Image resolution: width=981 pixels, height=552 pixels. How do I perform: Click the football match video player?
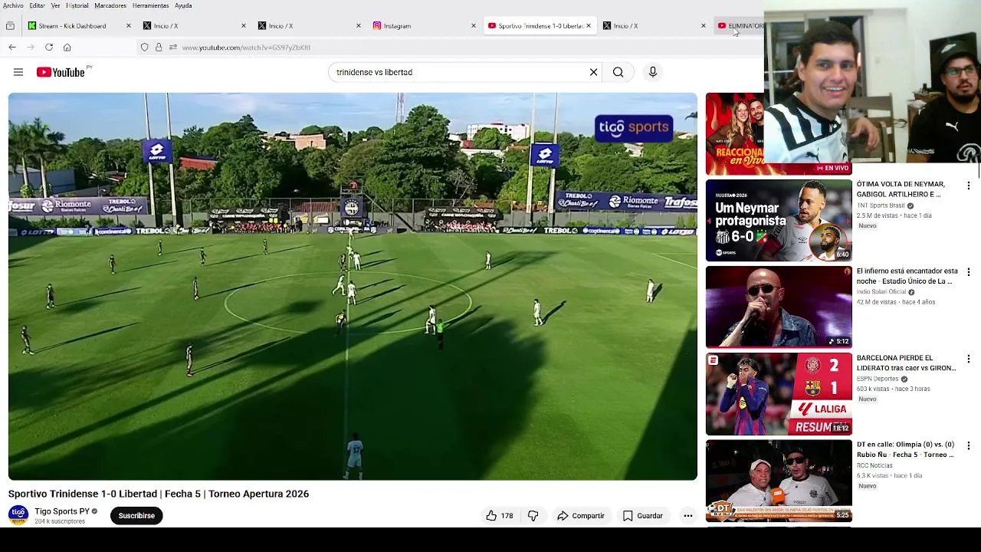pyautogui.click(x=353, y=287)
